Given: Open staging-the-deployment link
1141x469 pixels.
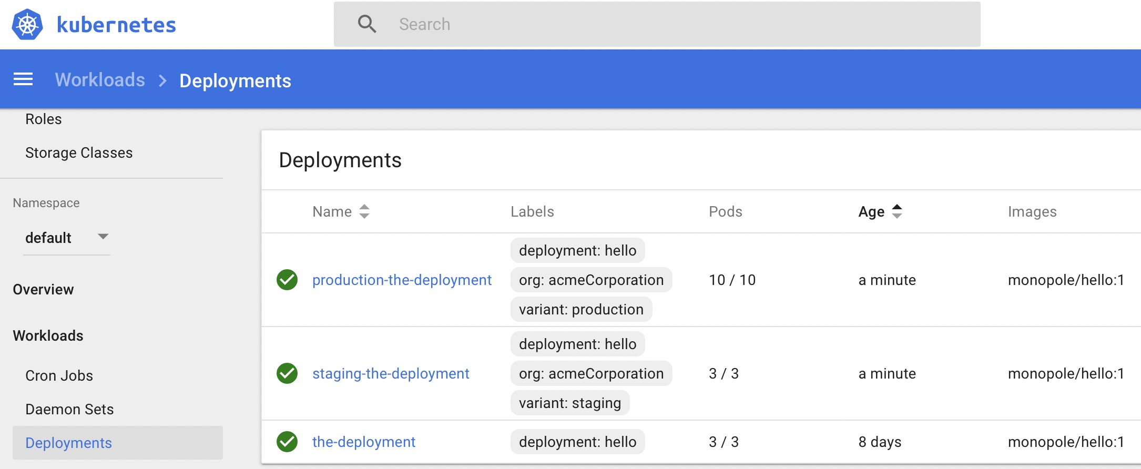Looking at the screenshot, I should click(391, 373).
